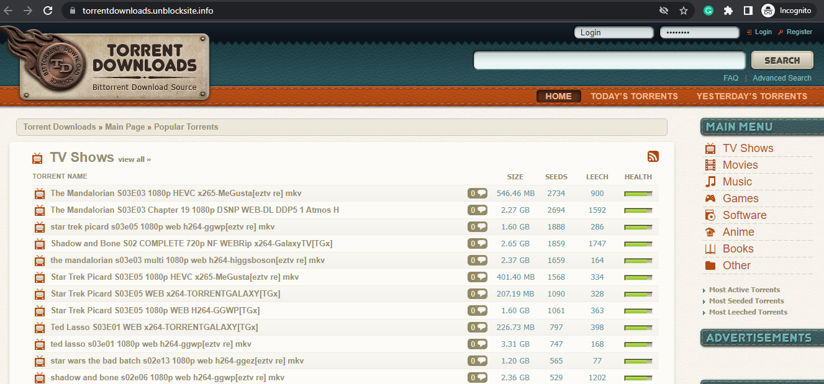Open comments bubble for The Mandalorian S03E03

(x=478, y=193)
